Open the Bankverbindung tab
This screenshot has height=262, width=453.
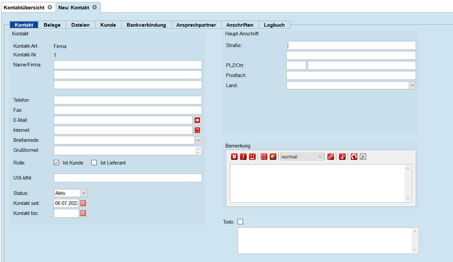pos(146,25)
